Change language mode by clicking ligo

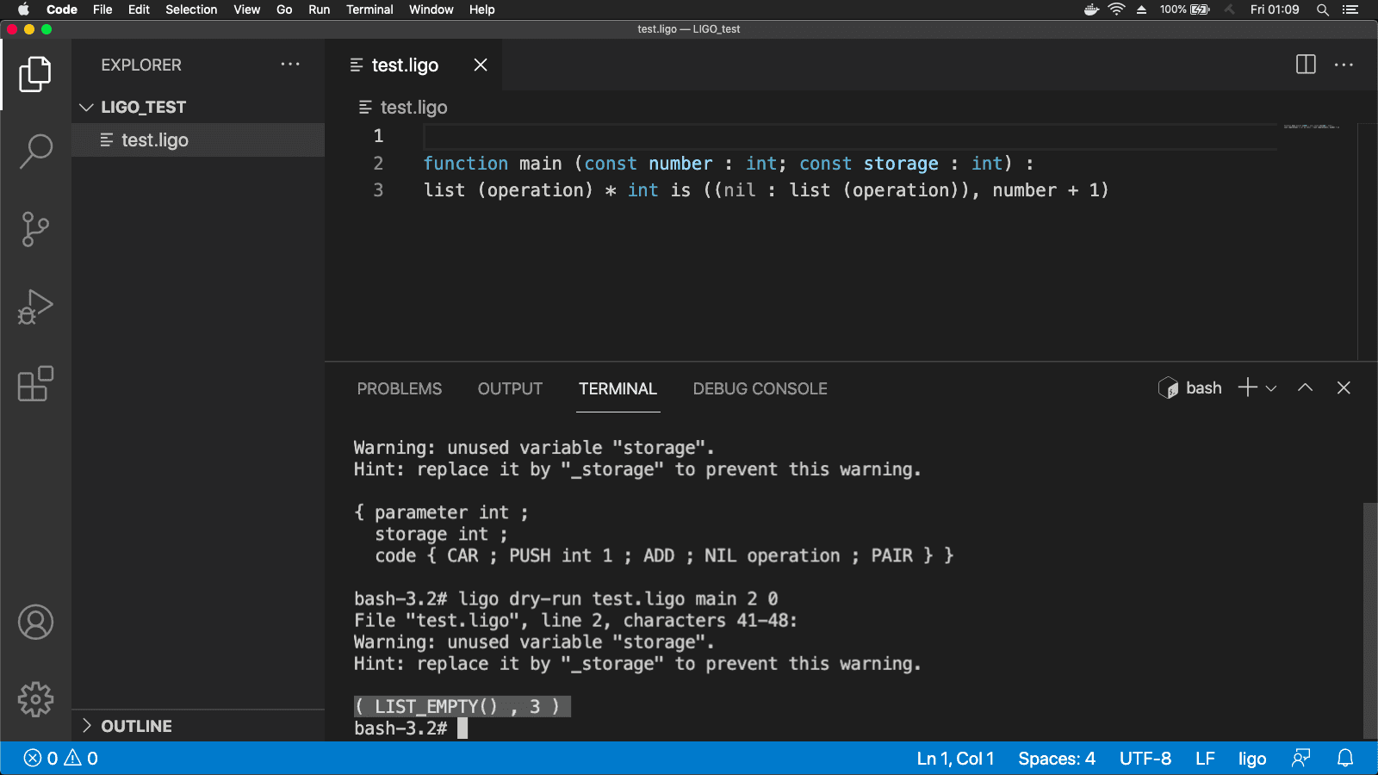1251,758
